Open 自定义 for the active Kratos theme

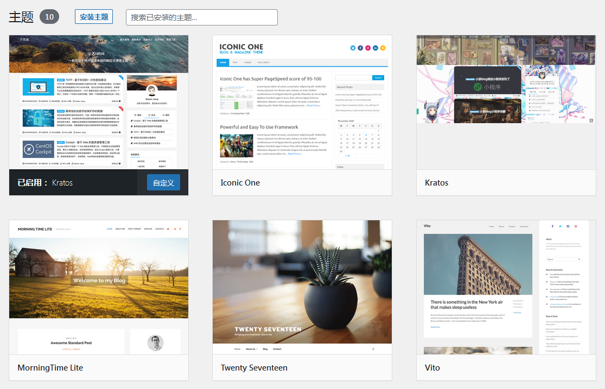(163, 182)
